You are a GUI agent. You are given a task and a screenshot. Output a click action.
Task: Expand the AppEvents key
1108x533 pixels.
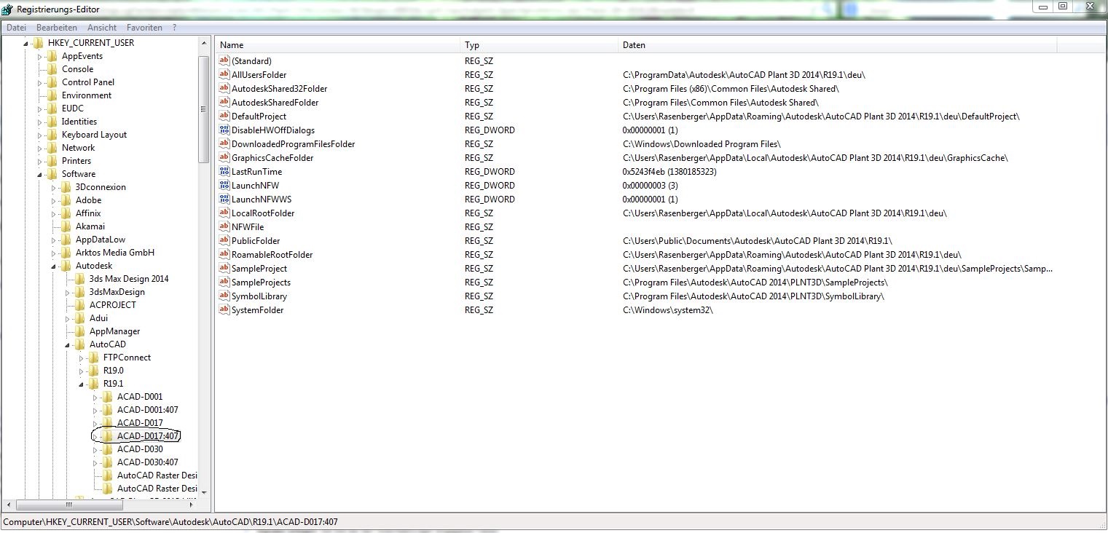pyautogui.click(x=41, y=56)
